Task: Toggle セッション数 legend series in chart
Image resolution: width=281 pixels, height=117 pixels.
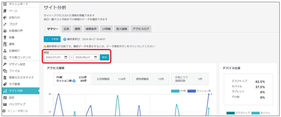Action: click(199, 91)
